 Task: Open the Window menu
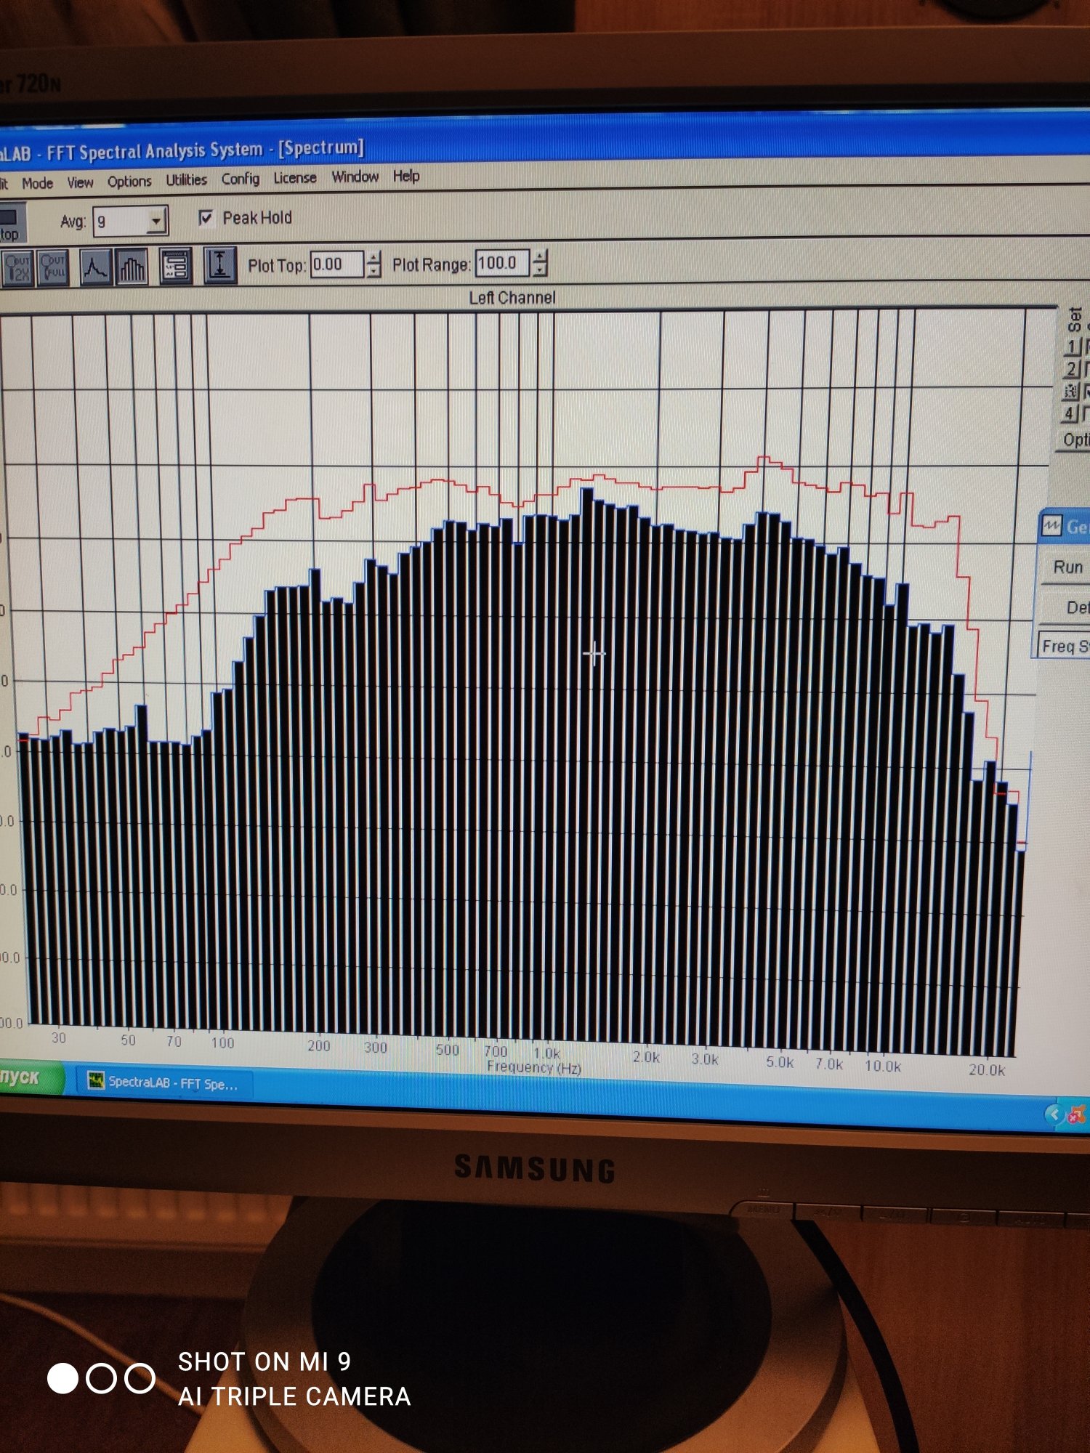[x=355, y=177]
